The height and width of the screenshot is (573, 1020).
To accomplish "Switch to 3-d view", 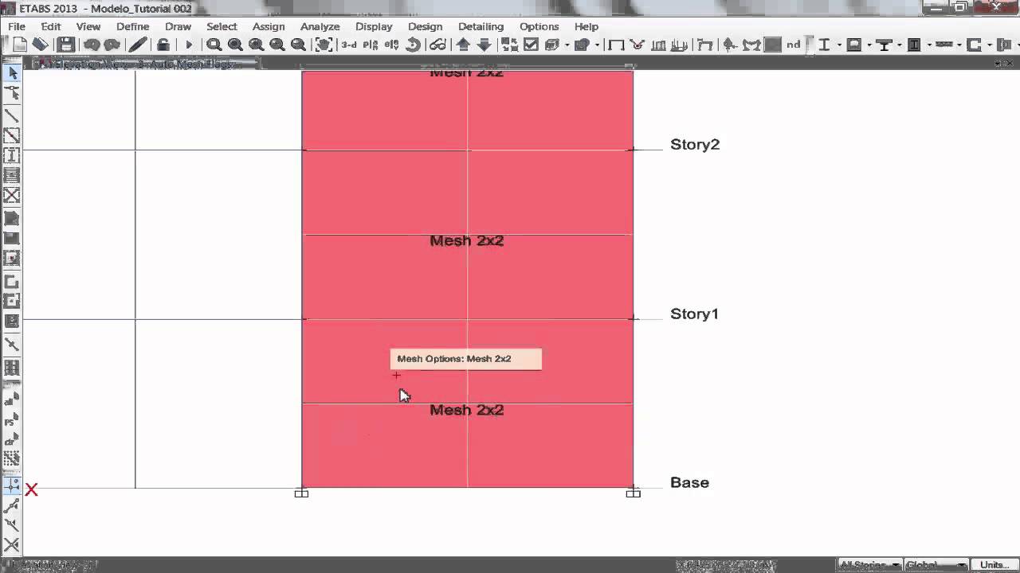I will (349, 45).
